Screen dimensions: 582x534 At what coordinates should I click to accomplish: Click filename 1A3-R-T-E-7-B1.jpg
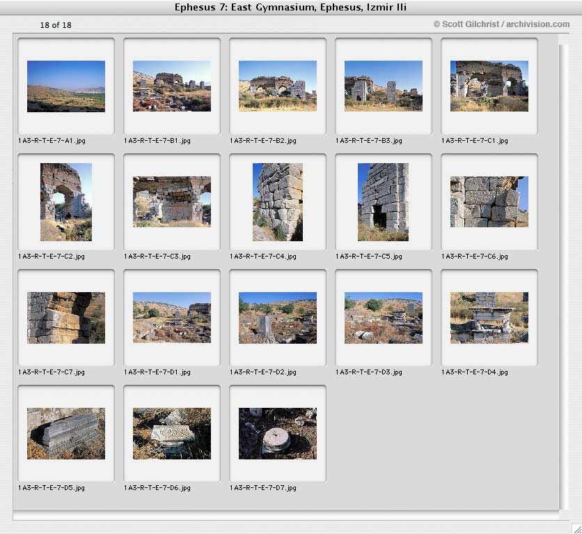pyautogui.click(x=157, y=141)
